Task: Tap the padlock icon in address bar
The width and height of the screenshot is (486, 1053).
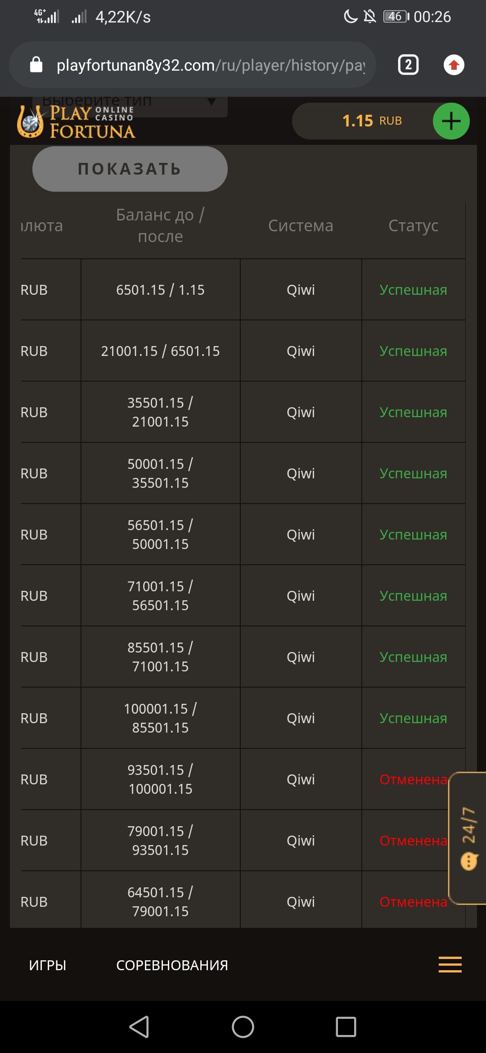Action: [36, 65]
